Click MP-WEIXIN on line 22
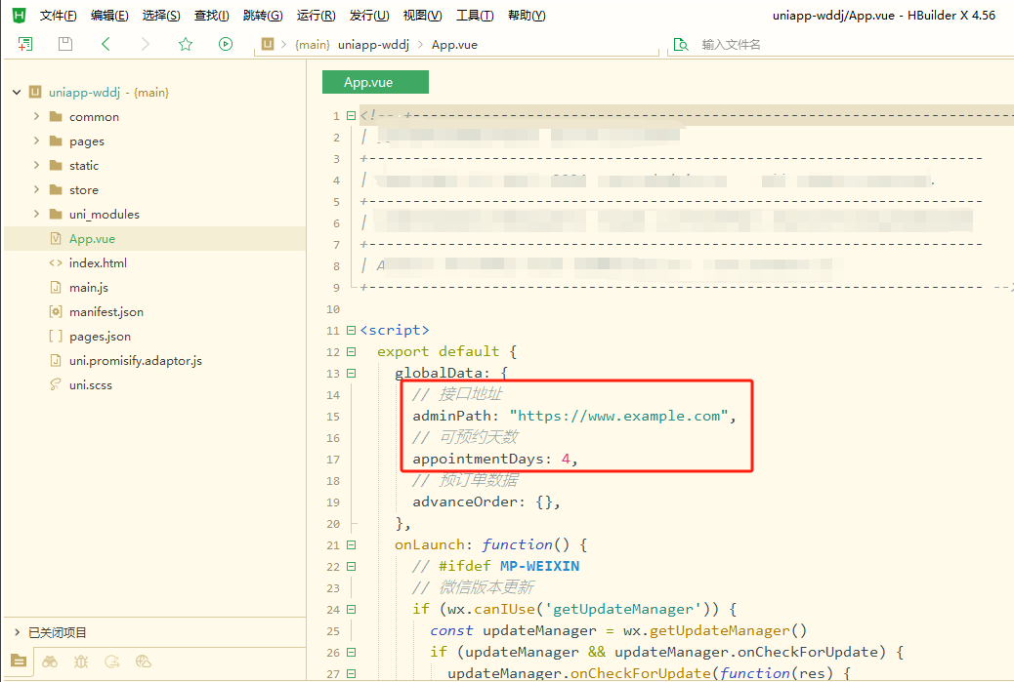Image resolution: width=1014 pixels, height=682 pixels. pyautogui.click(x=539, y=567)
